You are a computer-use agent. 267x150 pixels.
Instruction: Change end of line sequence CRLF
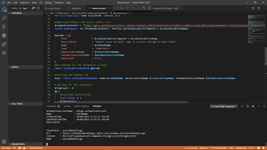[231, 148]
